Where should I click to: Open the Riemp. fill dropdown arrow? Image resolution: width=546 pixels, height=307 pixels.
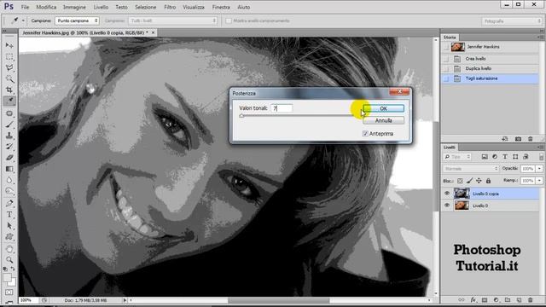click(539, 181)
